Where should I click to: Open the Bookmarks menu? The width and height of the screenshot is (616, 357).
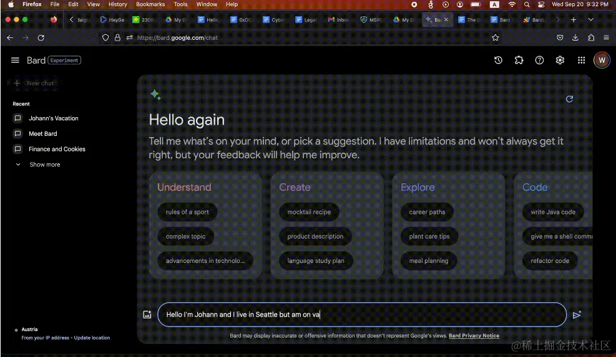[x=150, y=4]
